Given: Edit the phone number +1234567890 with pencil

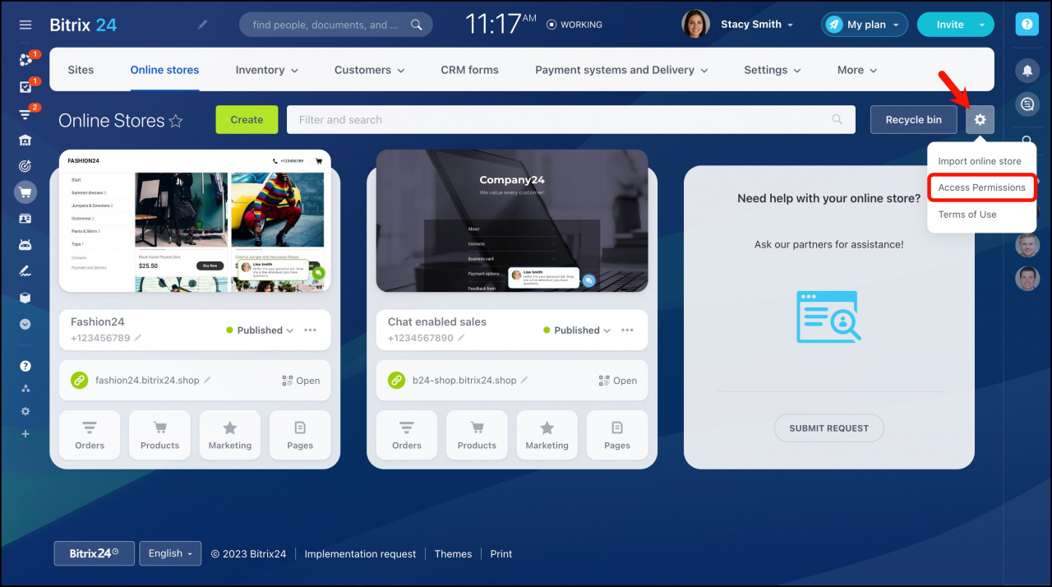Looking at the screenshot, I should pyautogui.click(x=461, y=338).
